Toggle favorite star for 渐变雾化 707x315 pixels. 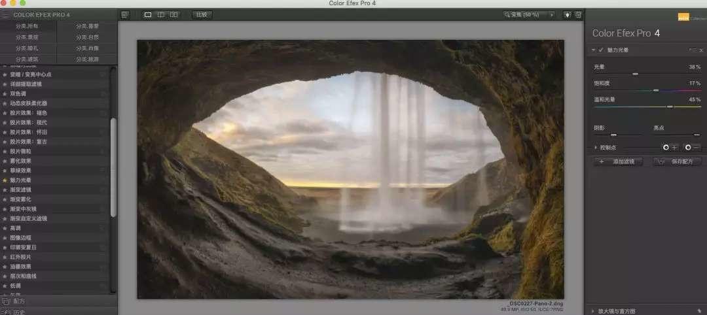click(x=5, y=199)
